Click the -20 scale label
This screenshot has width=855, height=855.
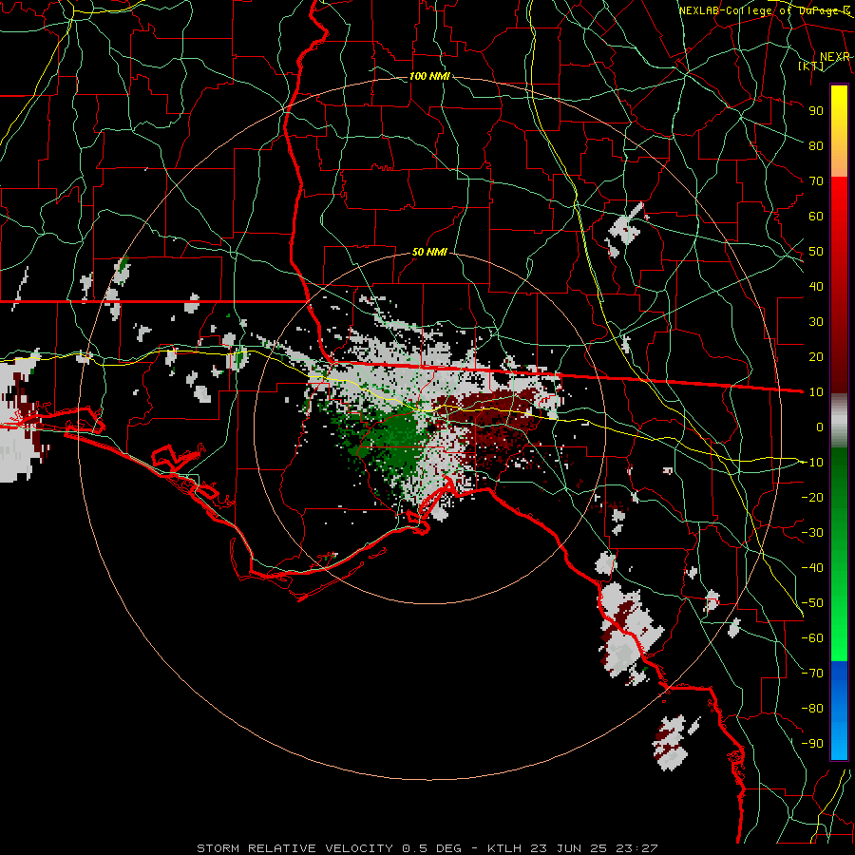(x=812, y=497)
